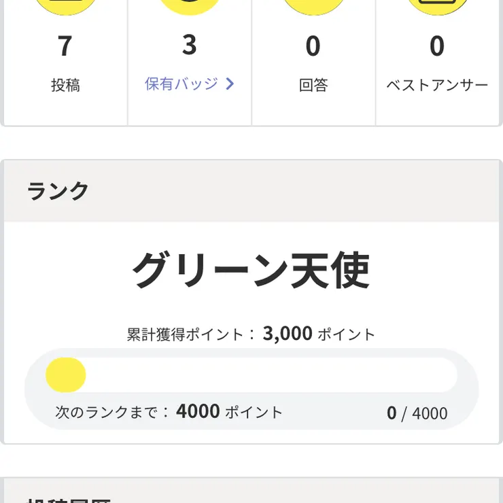Click the zero count above ベストアンサー
Screen dimensions: 503x503
(x=437, y=46)
